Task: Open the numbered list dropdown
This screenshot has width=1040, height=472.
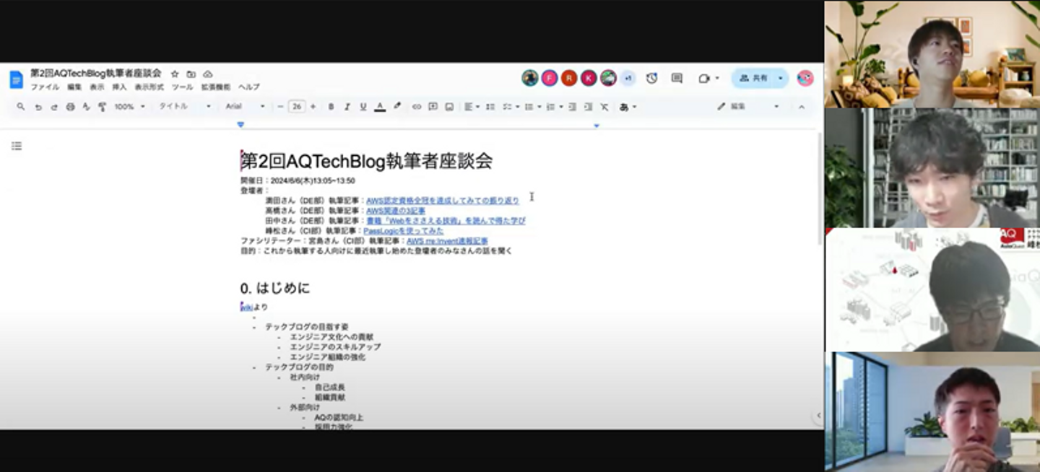Action: click(x=553, y=107)
